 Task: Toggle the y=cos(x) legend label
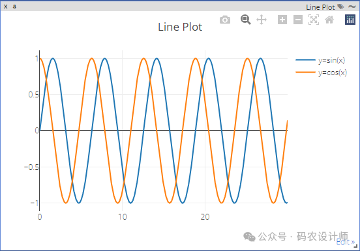333,73
